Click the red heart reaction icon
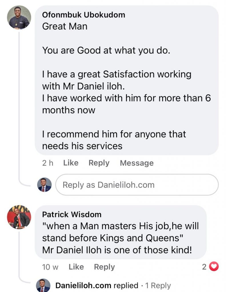The width and height of the screenshot is (226, 292). (214, 267)
